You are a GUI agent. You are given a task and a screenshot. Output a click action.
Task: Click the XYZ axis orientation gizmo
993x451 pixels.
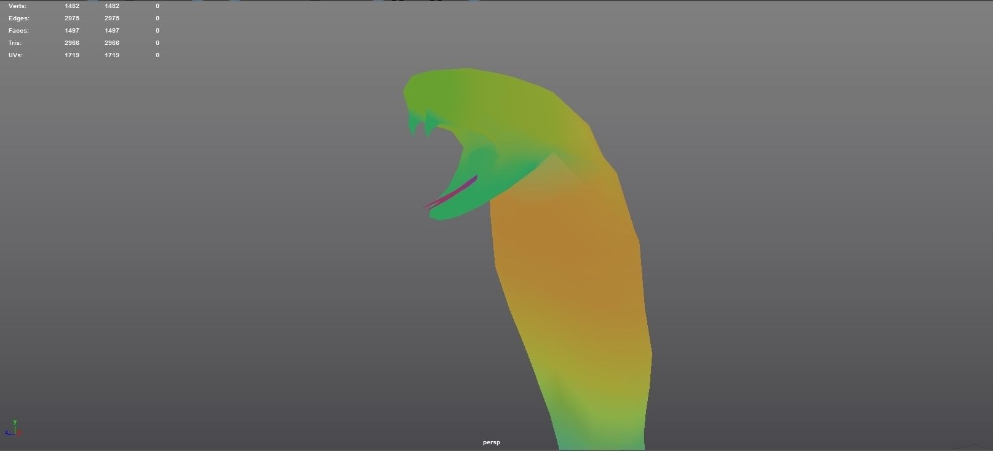click(13, 428)
